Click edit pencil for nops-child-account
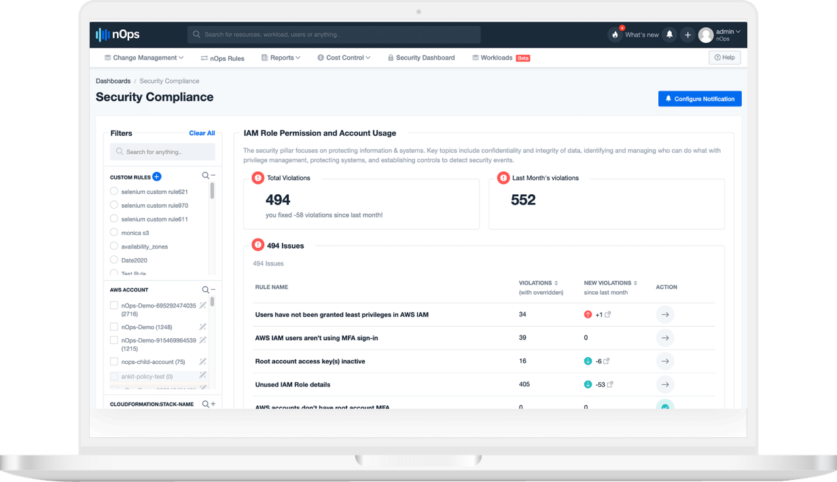 [202, 361]
